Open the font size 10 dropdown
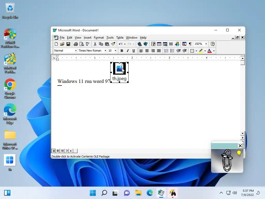 pyautogui.click(x=116, y=51)
